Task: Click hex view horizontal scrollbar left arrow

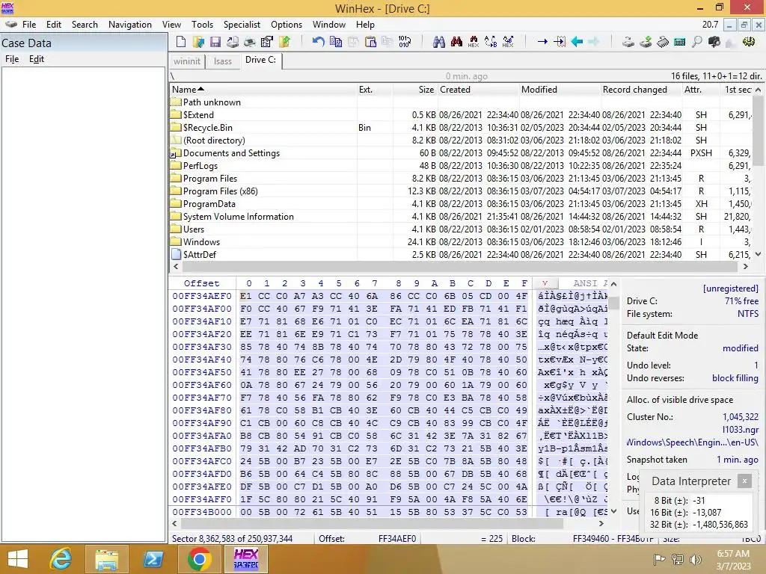Action: click(x=175, y=523)
